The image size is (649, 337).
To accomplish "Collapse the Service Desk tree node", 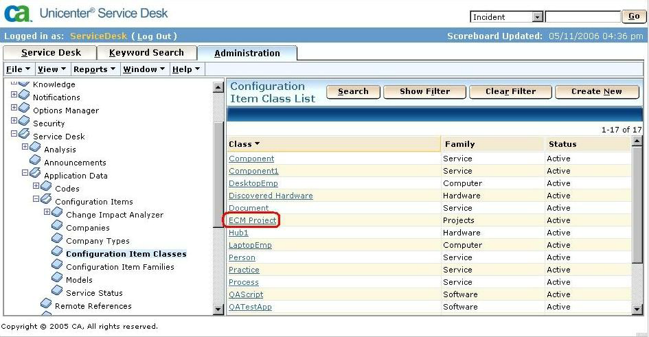I will pos(14,134).
